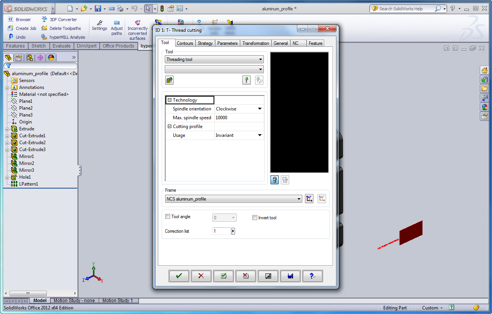Click the SolidWorks Save icon
The width and height of the screenshot is (492, 314).
[98, 8]
